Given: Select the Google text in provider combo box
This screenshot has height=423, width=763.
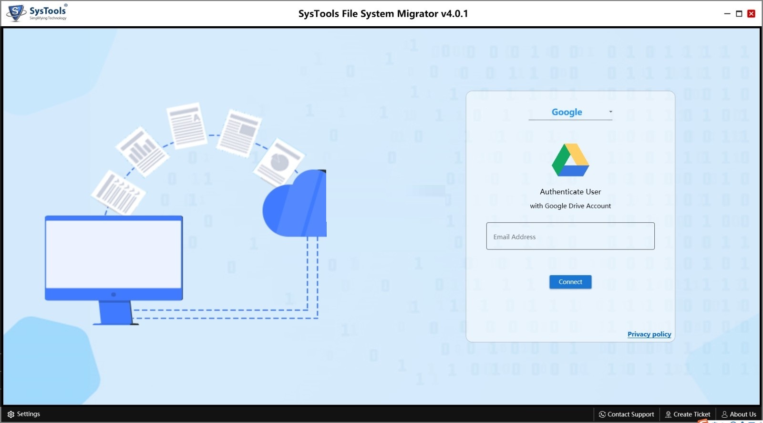Looking at the screenshot, I should click(x=567, y=112).
